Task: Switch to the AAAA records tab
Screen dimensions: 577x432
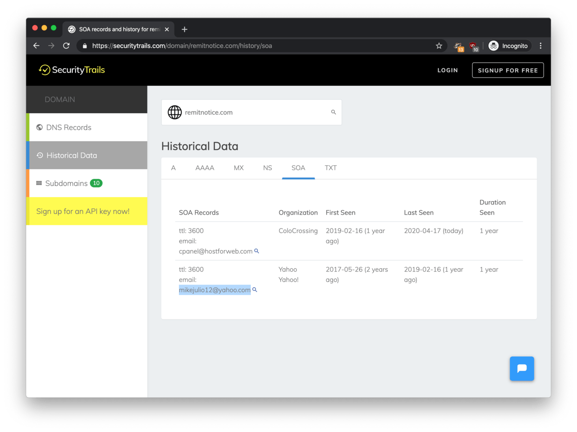Action: (205, 168)
